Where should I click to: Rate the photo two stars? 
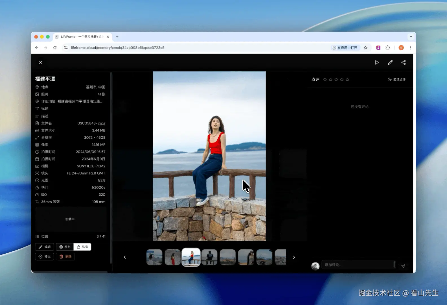pos(330,80)
